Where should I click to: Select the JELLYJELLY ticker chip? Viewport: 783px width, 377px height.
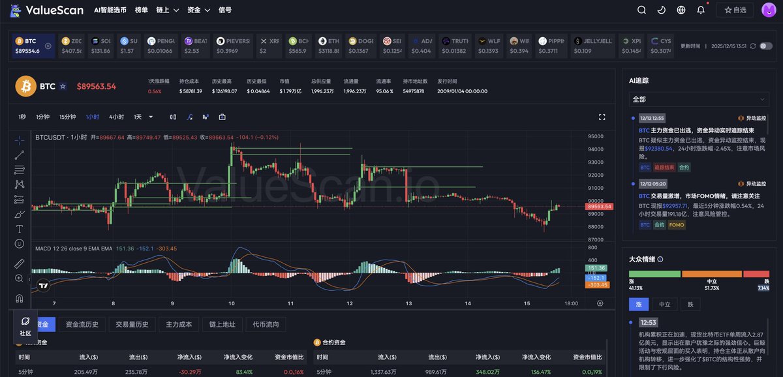pyautogui.click(x=592, y=46)
